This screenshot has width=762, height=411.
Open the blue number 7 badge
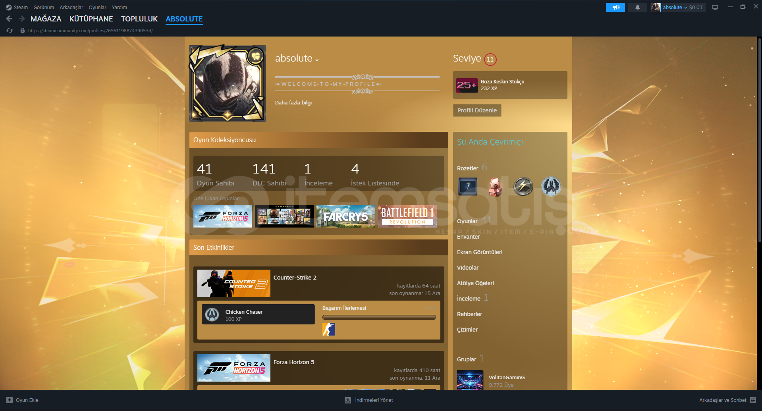468,187
